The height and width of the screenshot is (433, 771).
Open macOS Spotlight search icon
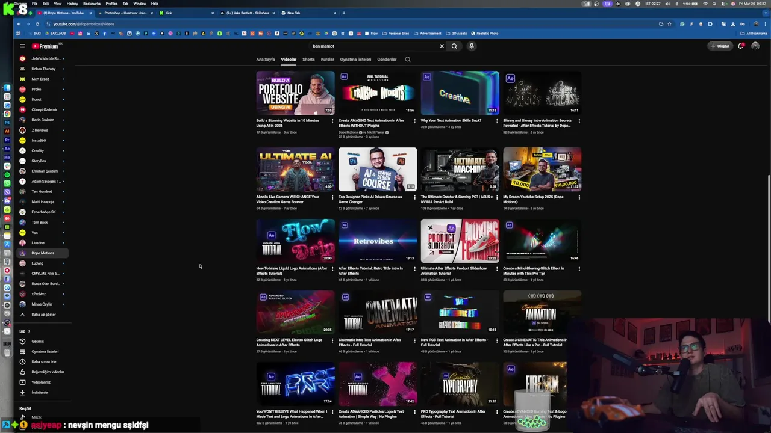[714, 4]
